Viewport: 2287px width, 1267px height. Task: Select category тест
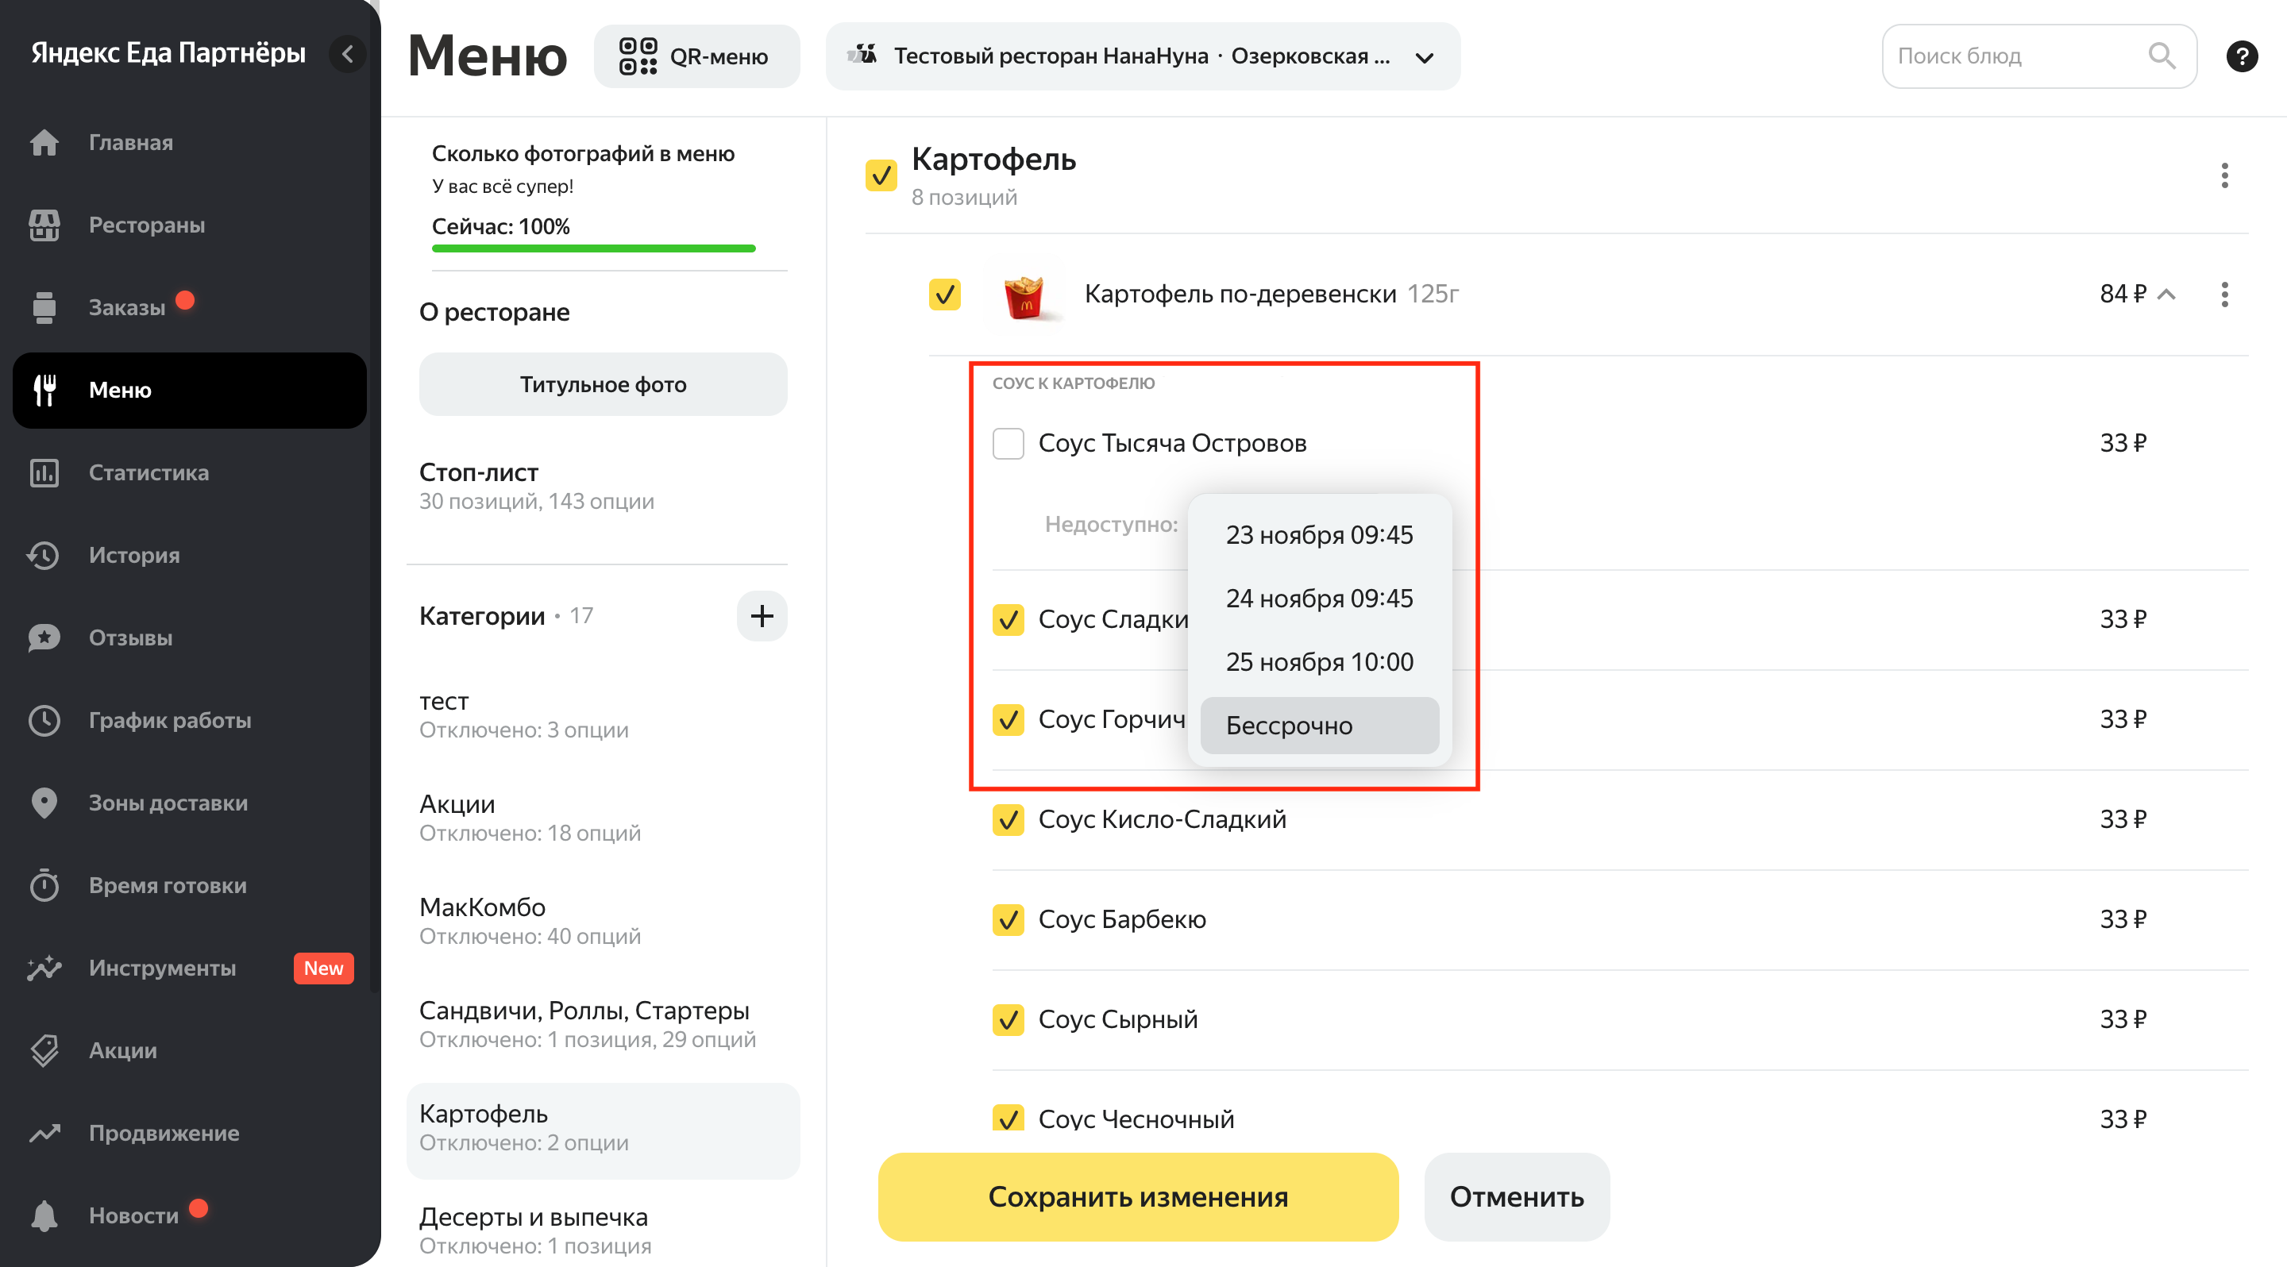coord(603,714)
